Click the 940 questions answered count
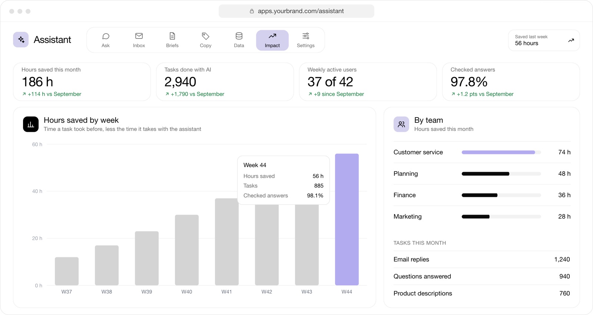The height and width of the screenshot is (315, 593). 564,277
